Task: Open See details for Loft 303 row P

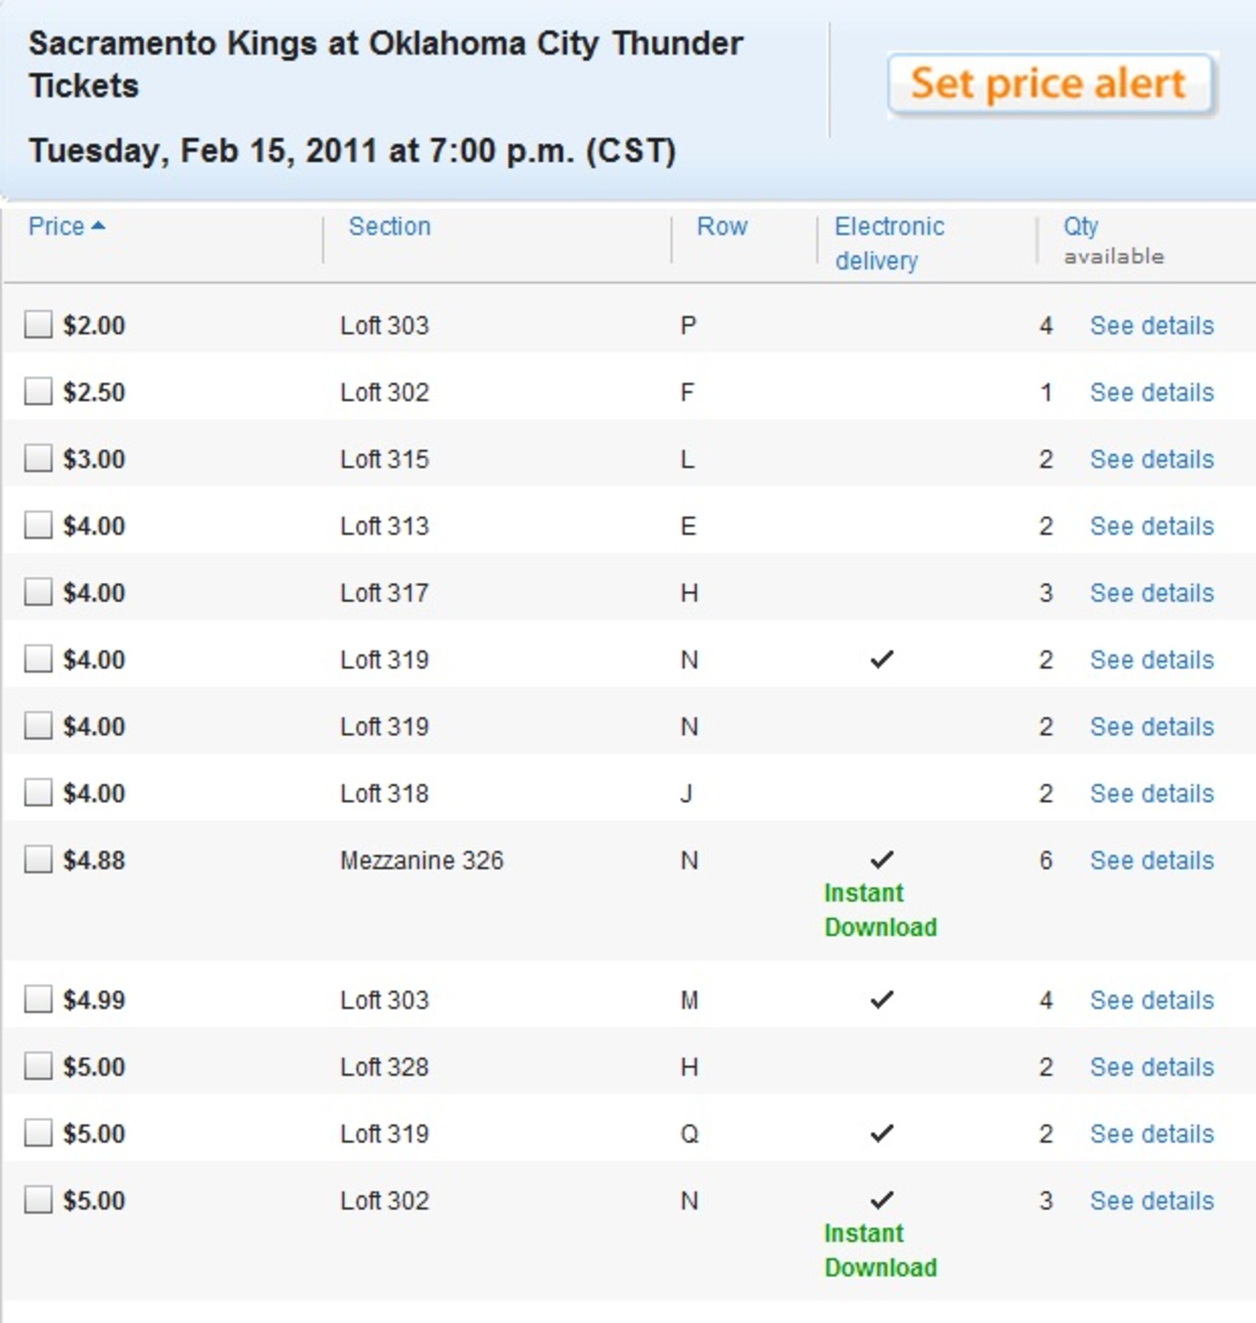Action: coord(1151,325)
